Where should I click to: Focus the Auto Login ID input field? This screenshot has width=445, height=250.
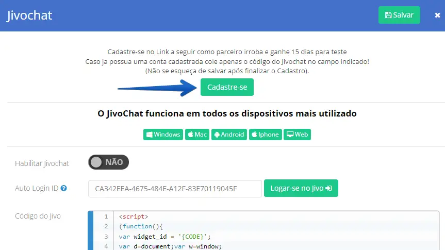175,189
